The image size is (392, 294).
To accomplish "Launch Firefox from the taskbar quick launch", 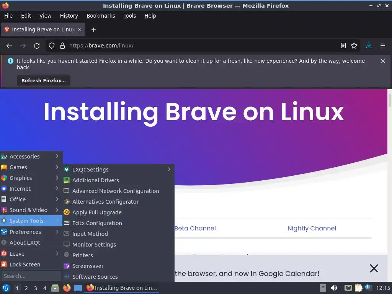I will pyautogui.click(x=67, y=288).
